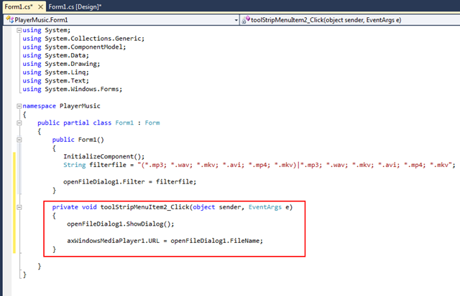Click the 'openFileDialog1.Filter = filterfile;' line
The width and height of the screenshot is (460, 296).
click(x=129, y=182)
